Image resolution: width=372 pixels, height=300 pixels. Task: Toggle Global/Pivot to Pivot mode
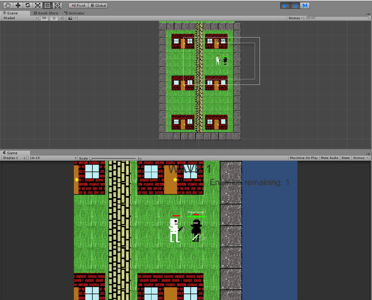[x=78, y=5]
